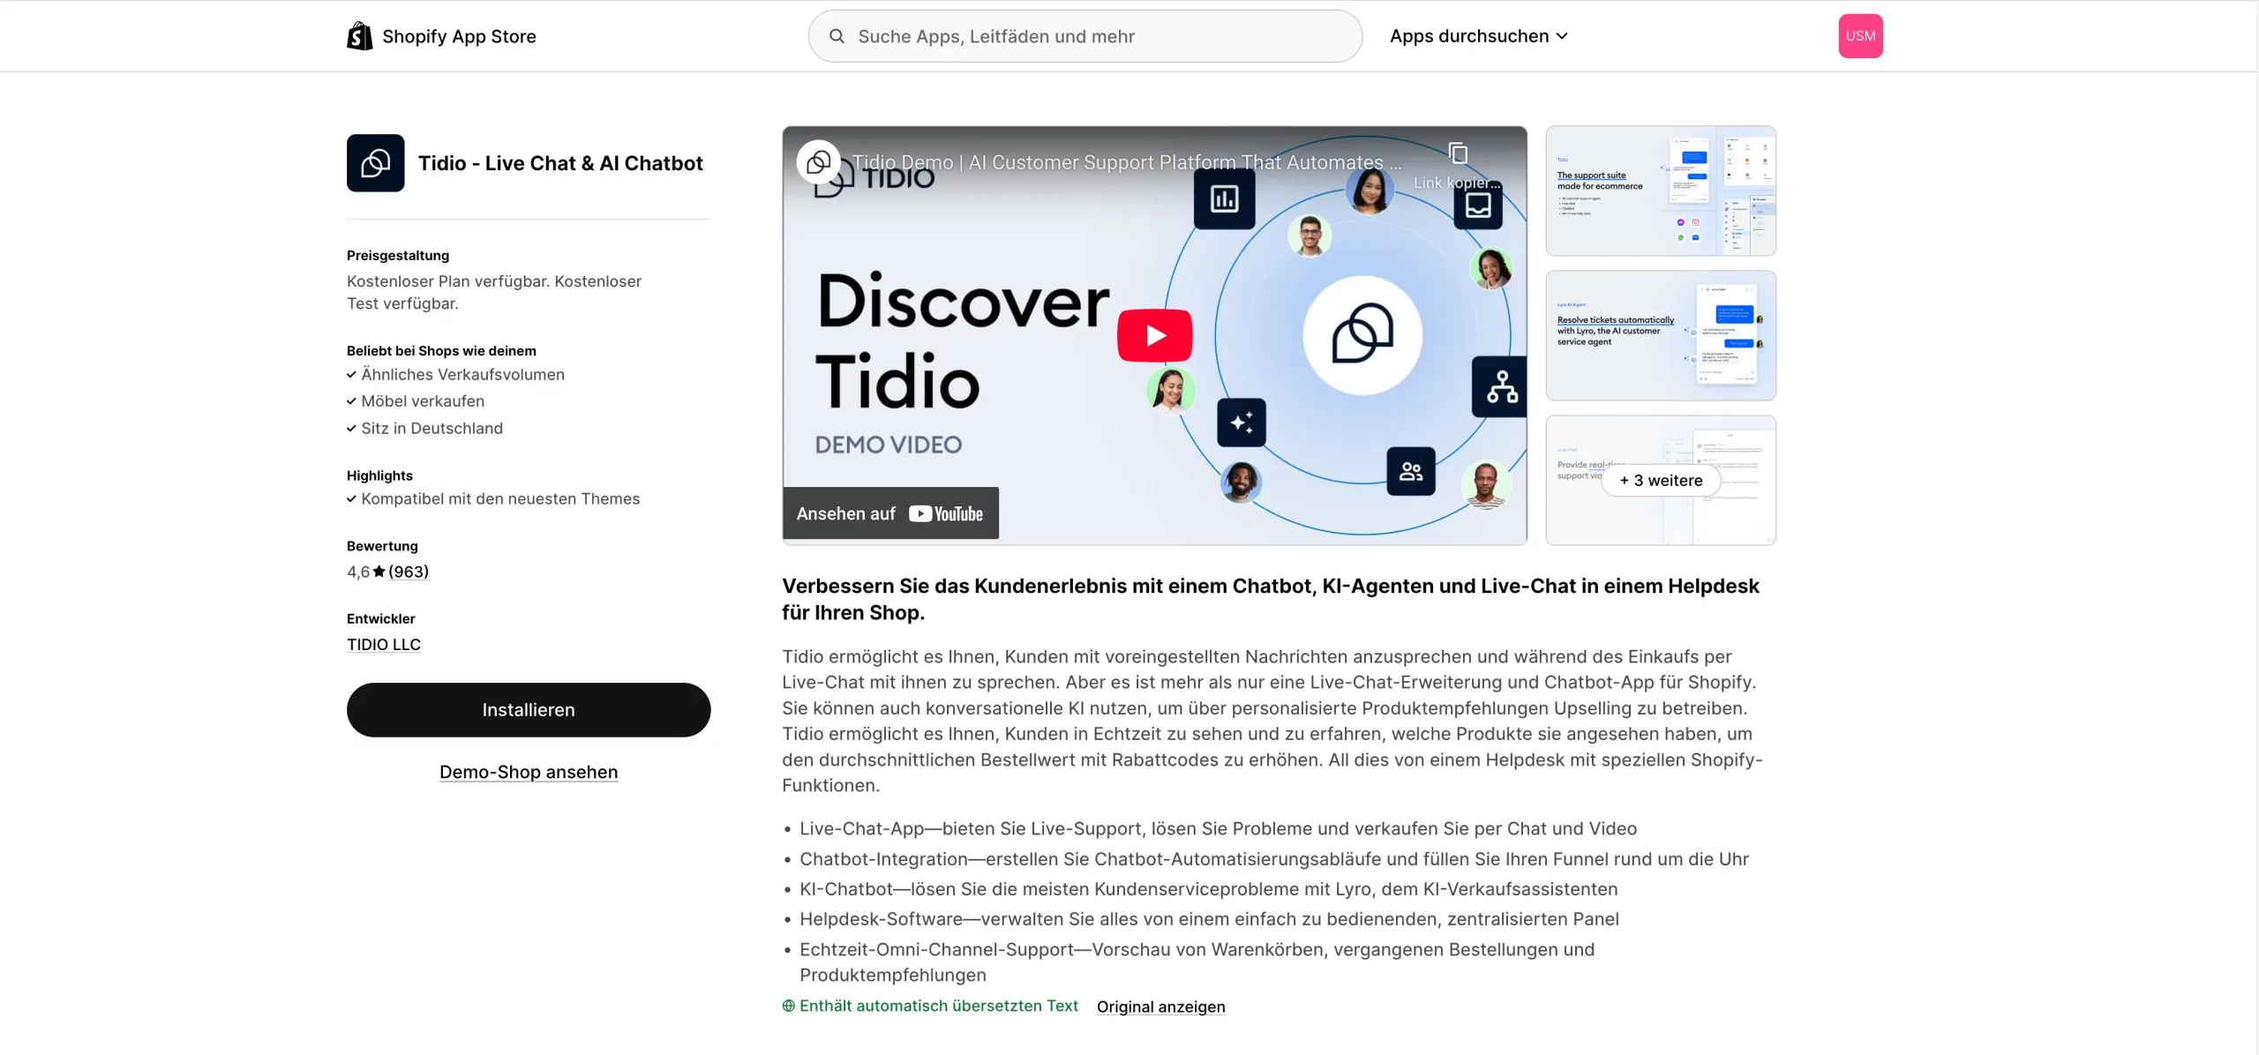Click the Bewertung heading
This screenshot has height=1055, width=2259.
(x=382, y=546)
